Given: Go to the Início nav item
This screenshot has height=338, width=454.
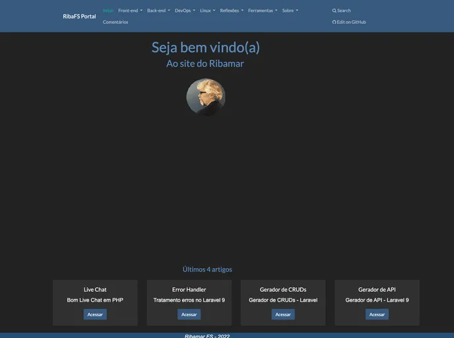Looking at the screenshot, I should [x=108, y=11].
